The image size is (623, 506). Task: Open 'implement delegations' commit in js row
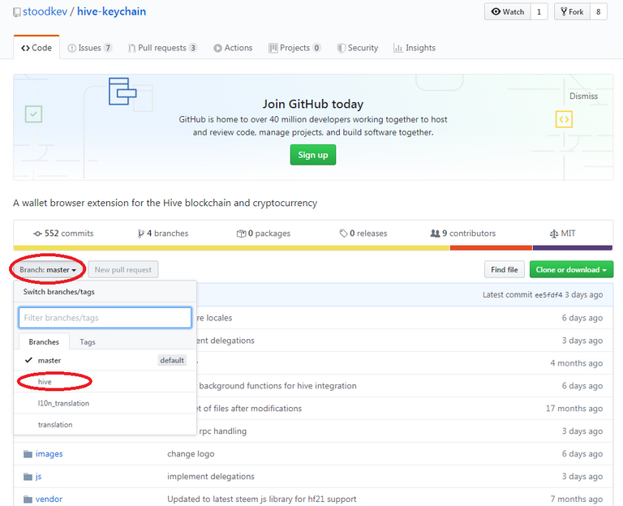[x=211, y=476]
